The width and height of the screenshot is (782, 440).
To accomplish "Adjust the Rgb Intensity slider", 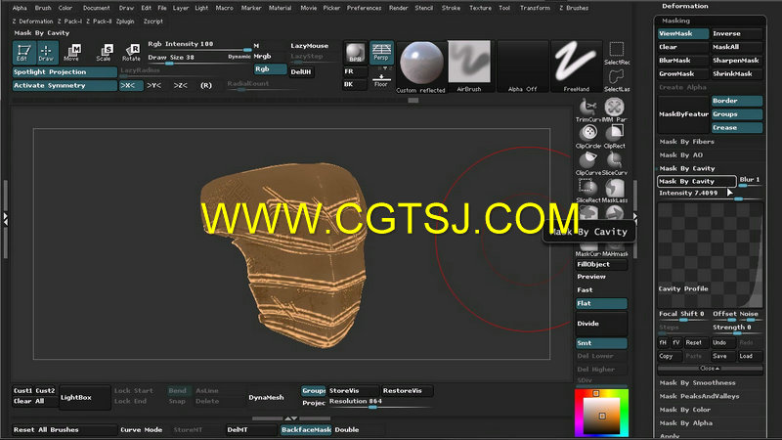I will (x=199, y=45).
